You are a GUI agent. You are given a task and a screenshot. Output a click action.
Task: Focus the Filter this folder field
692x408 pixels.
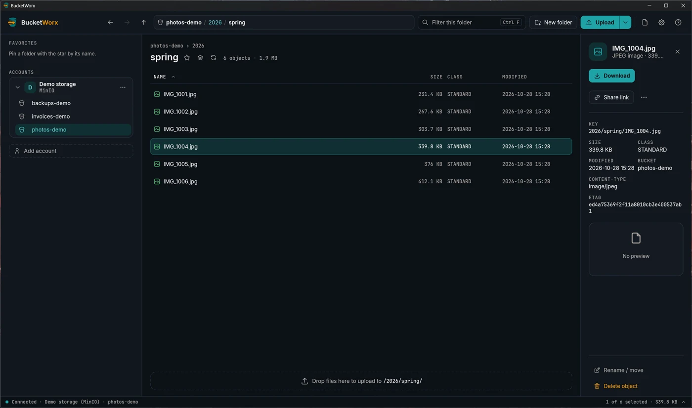tap(472, 22)
